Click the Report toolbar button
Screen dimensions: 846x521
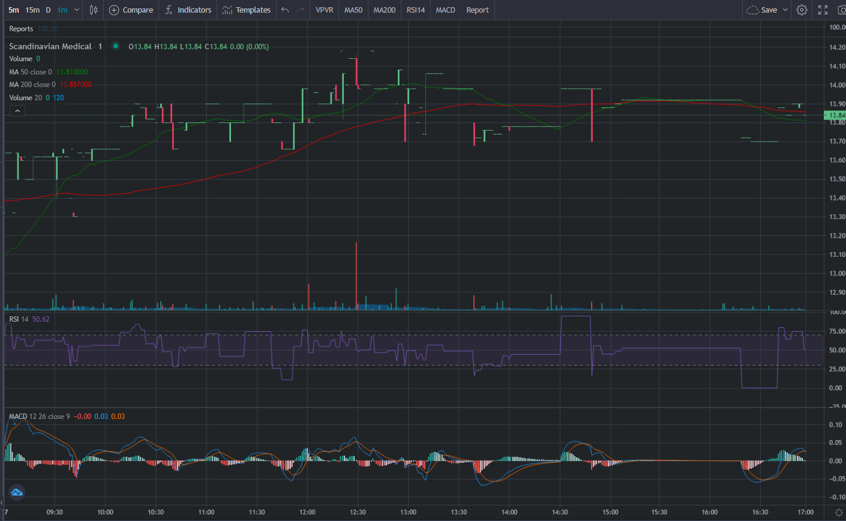click(x=478, y=10)
